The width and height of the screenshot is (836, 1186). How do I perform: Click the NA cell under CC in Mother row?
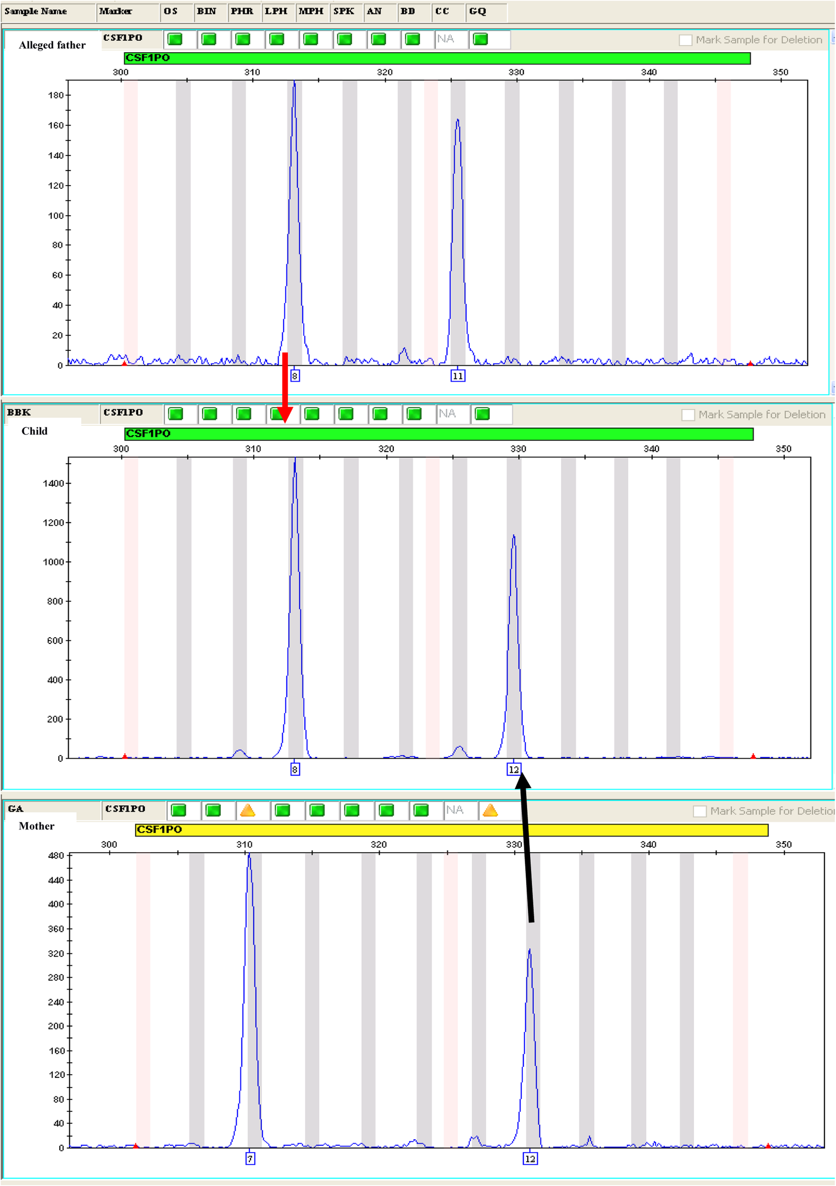point(461,810)
